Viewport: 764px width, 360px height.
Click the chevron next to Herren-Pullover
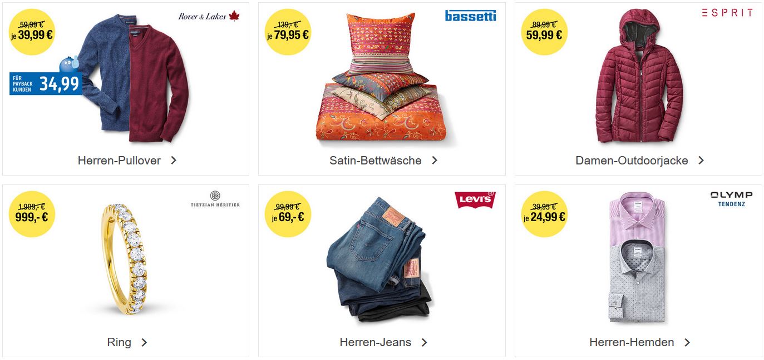tap(174, 161)
